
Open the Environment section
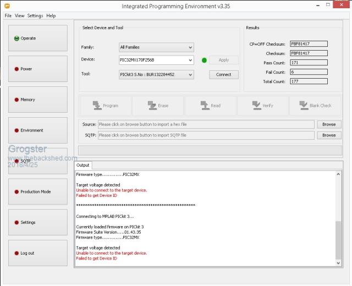[x=38, y=130]
